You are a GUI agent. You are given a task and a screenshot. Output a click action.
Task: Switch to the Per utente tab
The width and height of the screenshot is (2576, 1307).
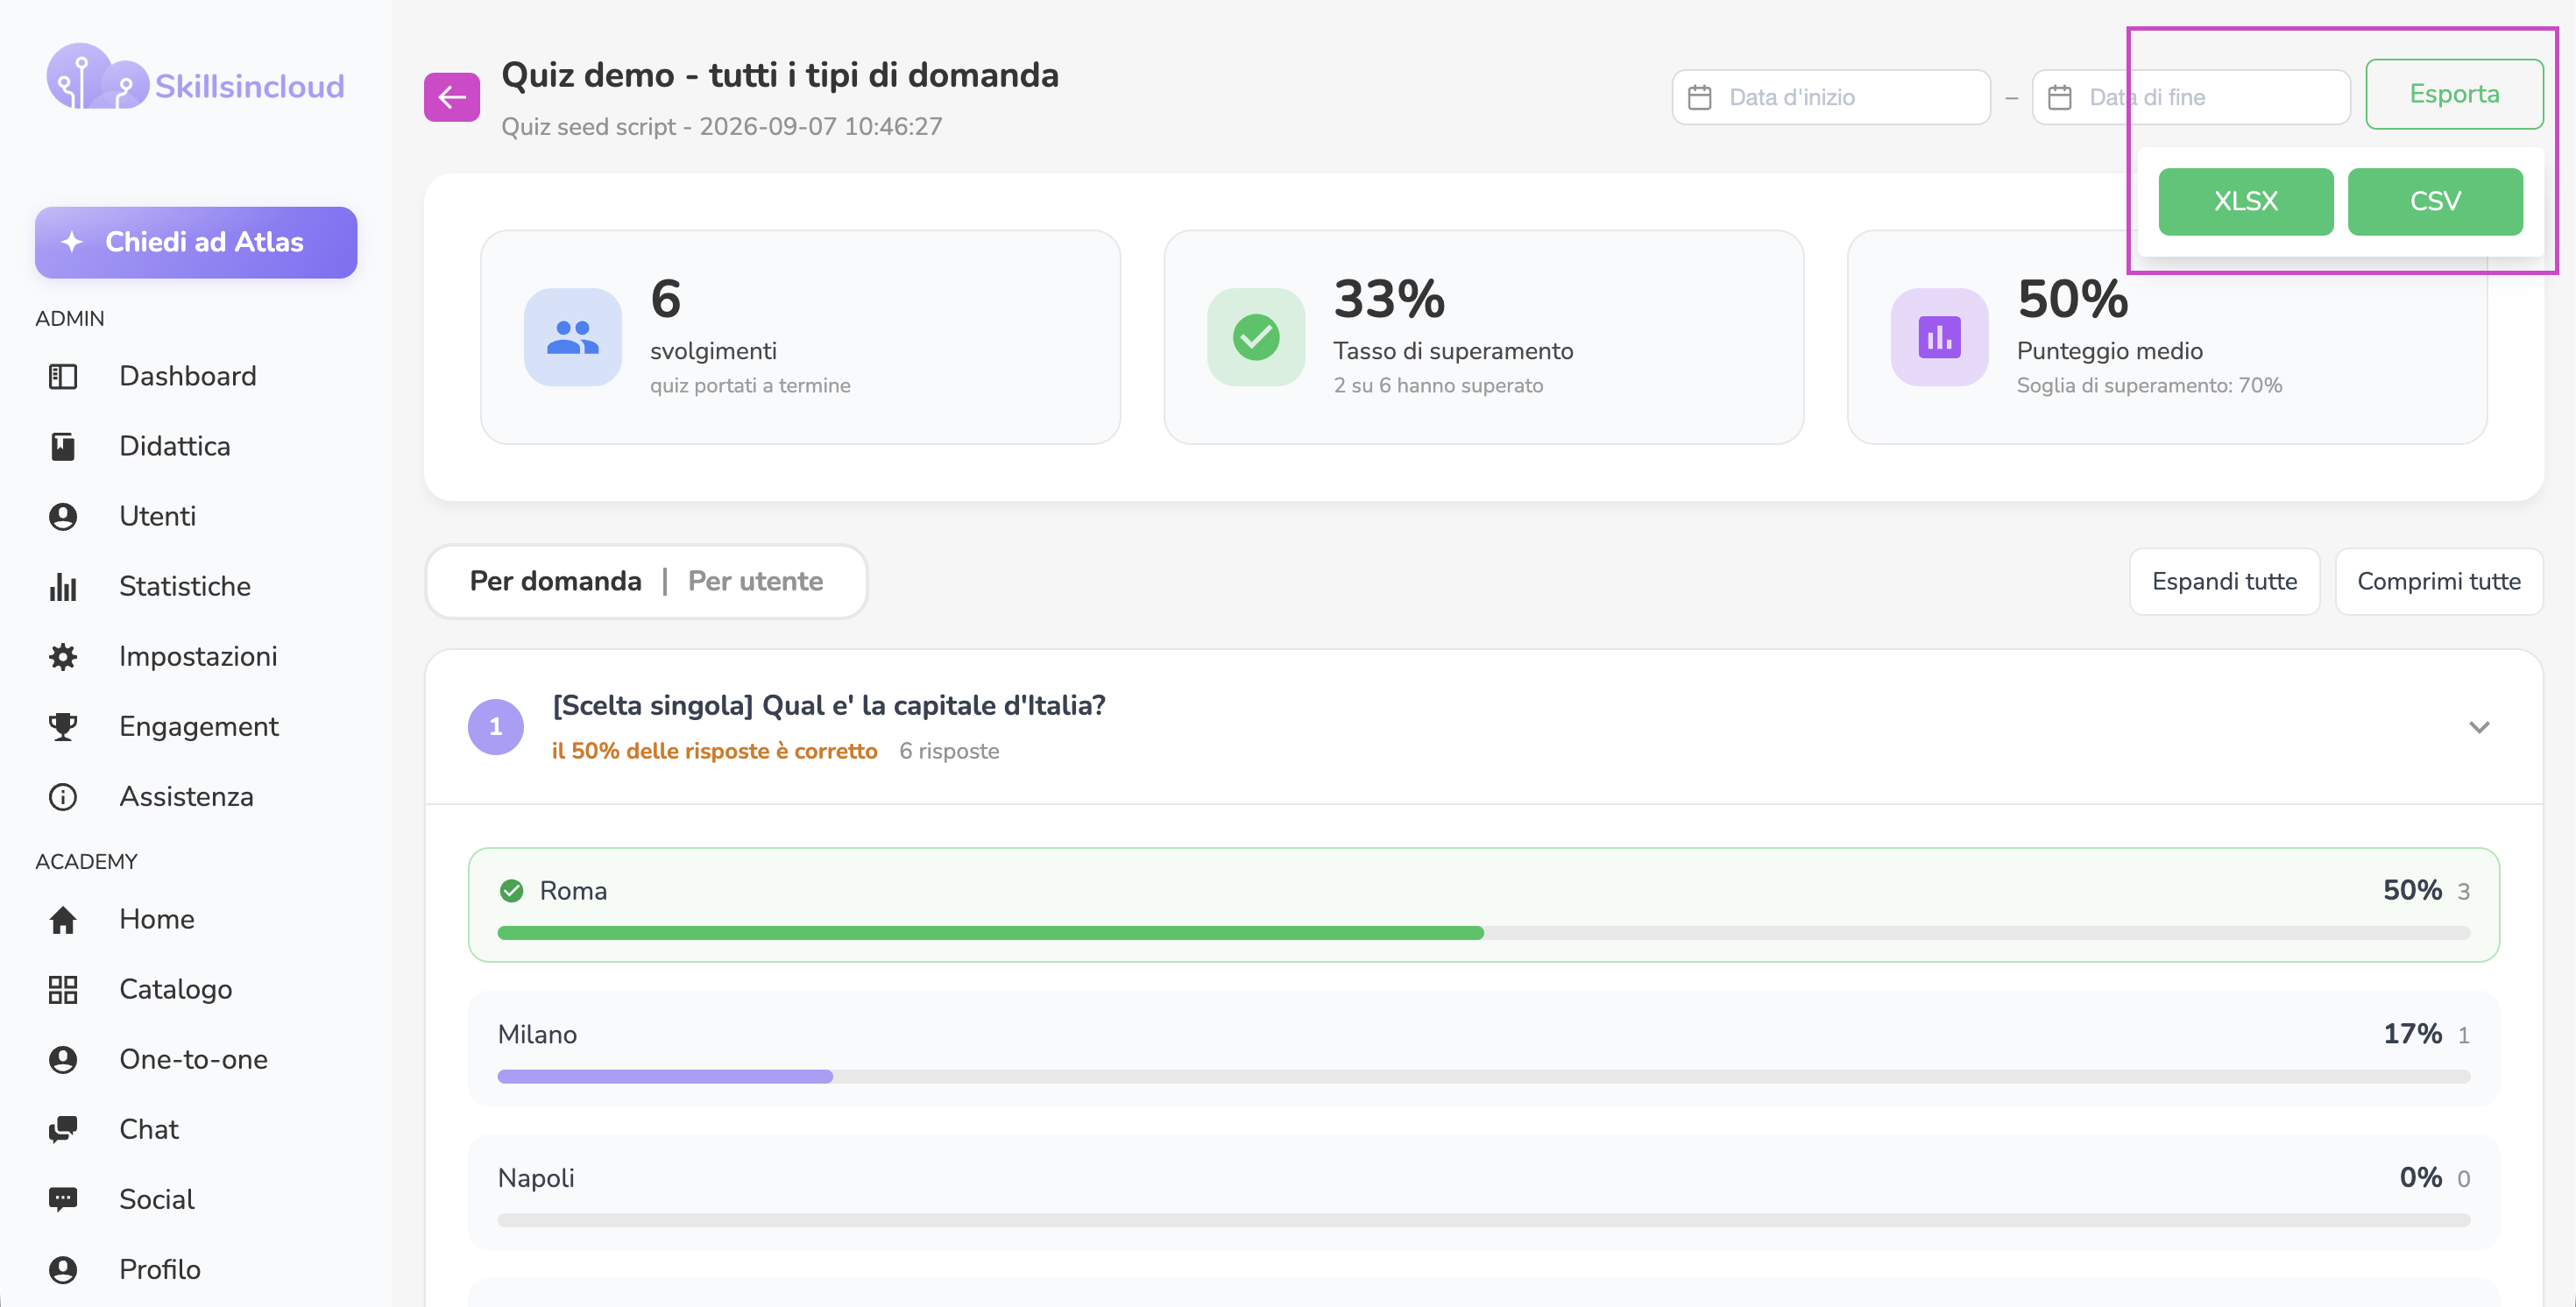[x=755, y=581]
